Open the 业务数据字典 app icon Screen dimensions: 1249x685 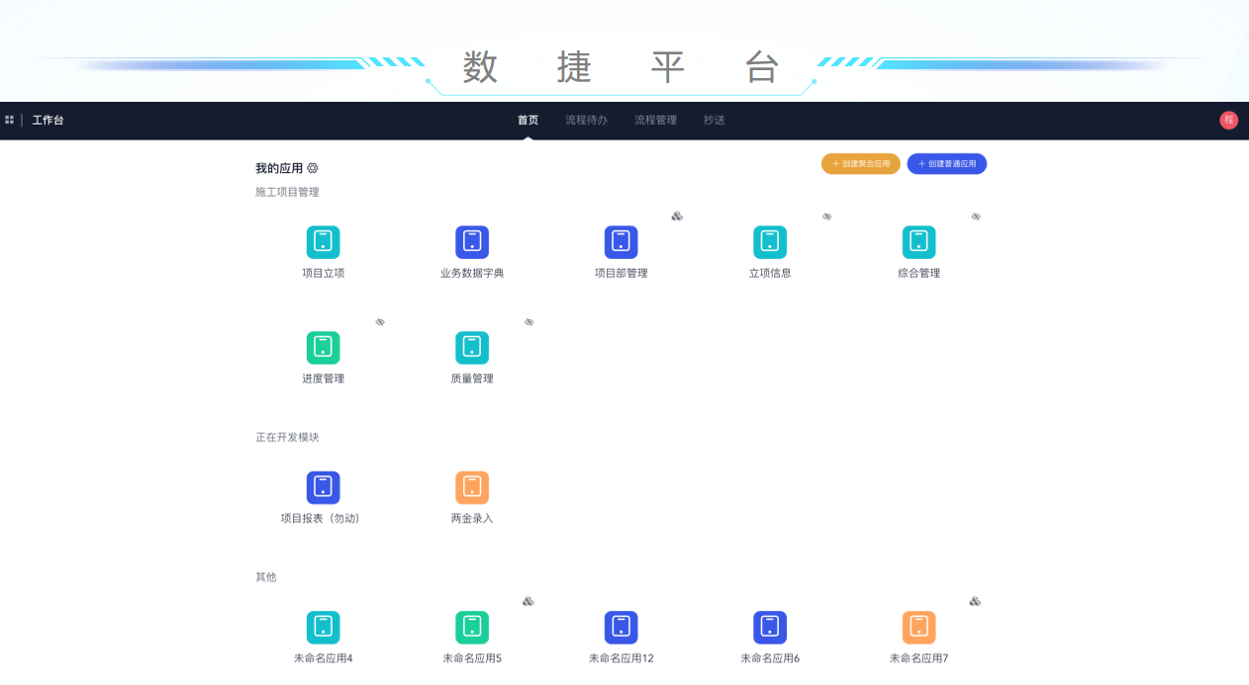click(x=472, y=243)
